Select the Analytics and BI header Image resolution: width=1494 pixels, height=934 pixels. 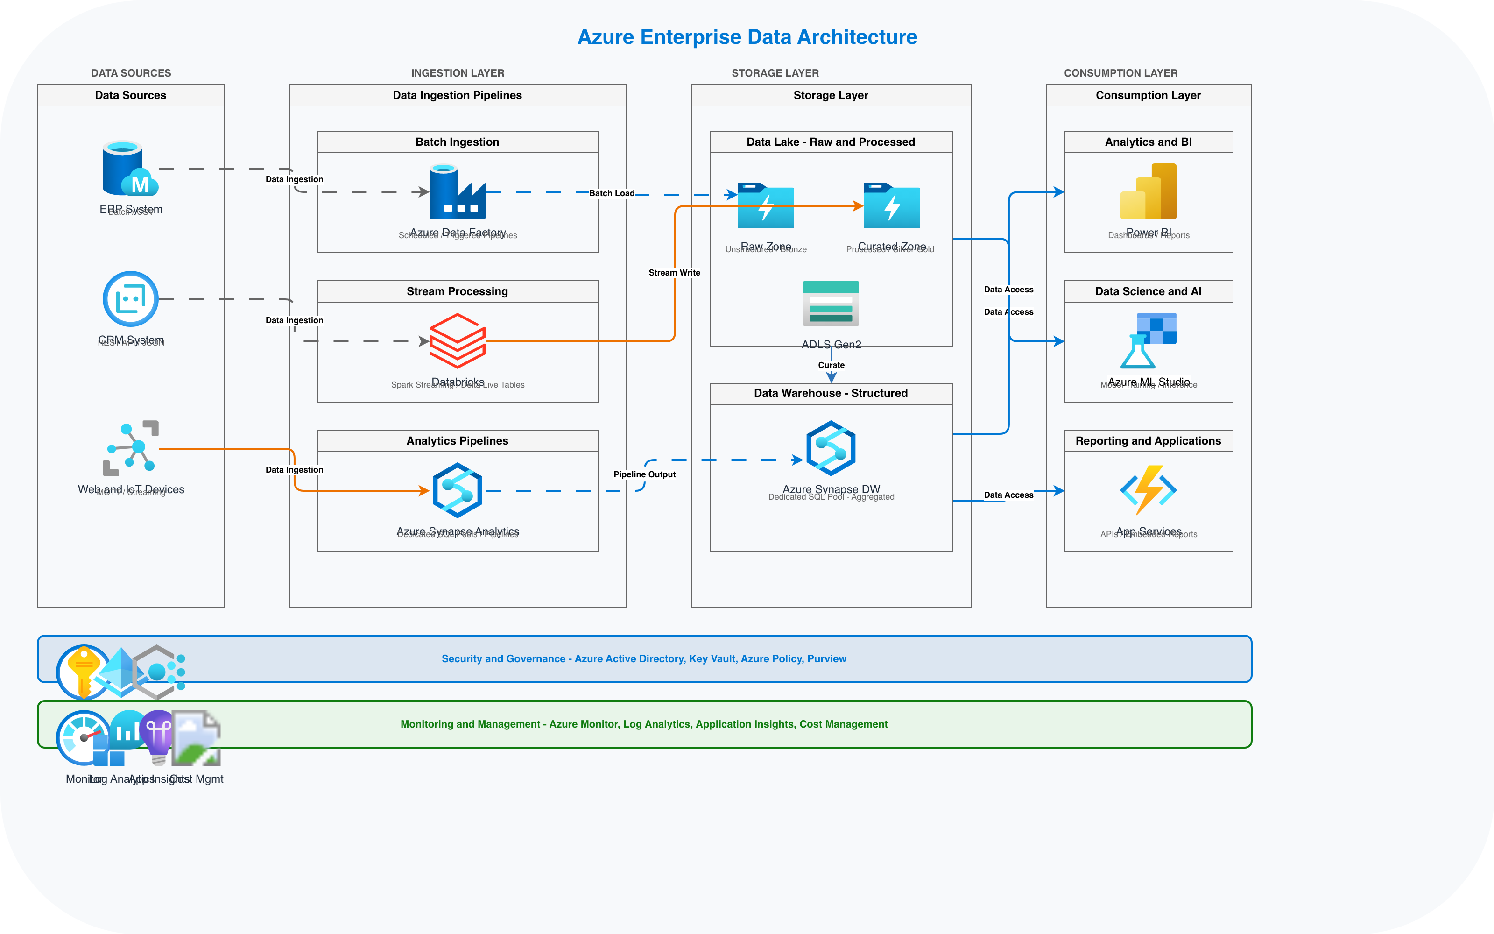[x=1149, y=142]
